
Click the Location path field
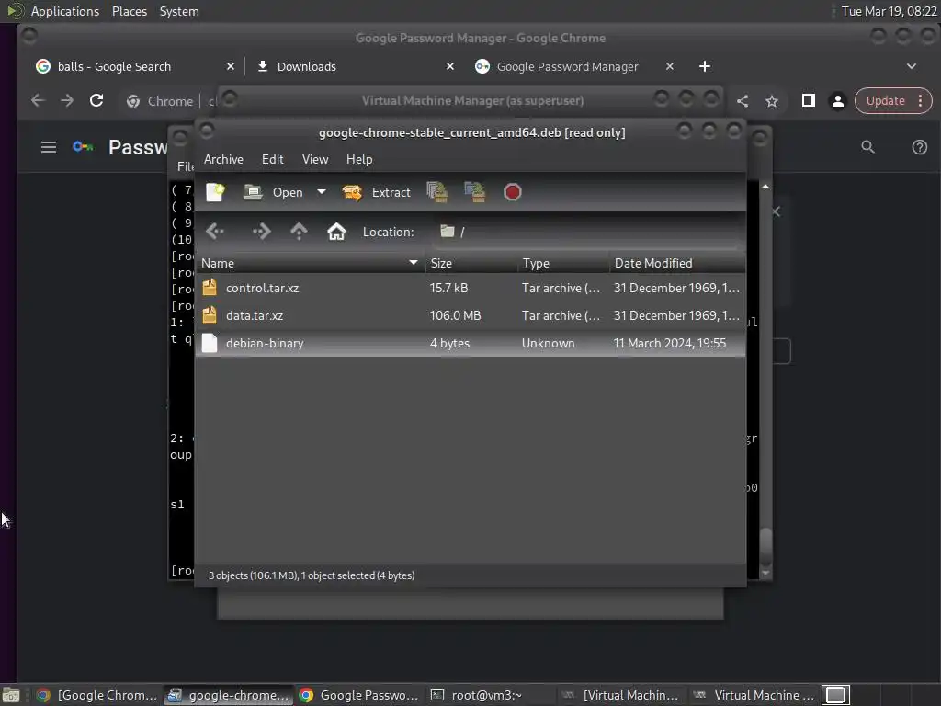coord(587,232)
